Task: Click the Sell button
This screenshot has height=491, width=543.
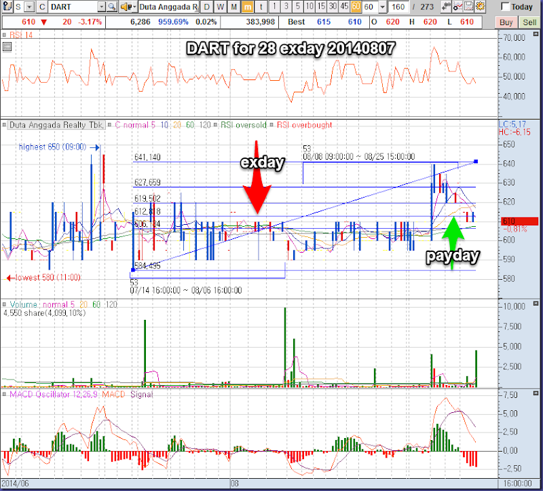Action: click(x=529, y=22)
